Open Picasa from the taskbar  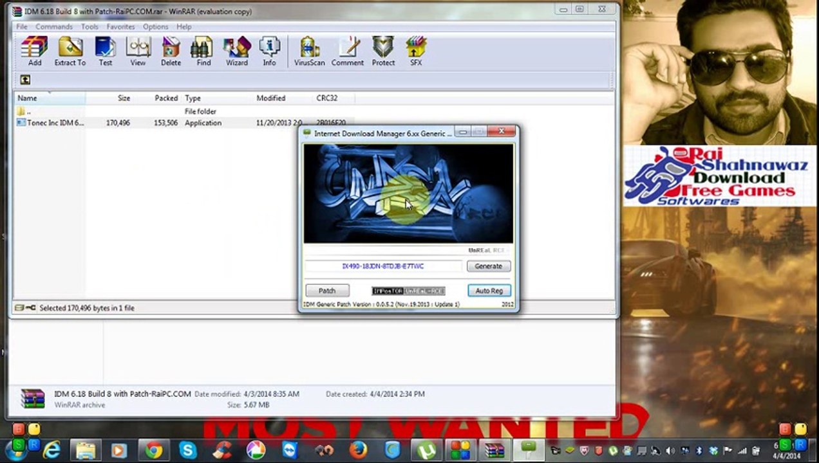click(x=256, y=450)
